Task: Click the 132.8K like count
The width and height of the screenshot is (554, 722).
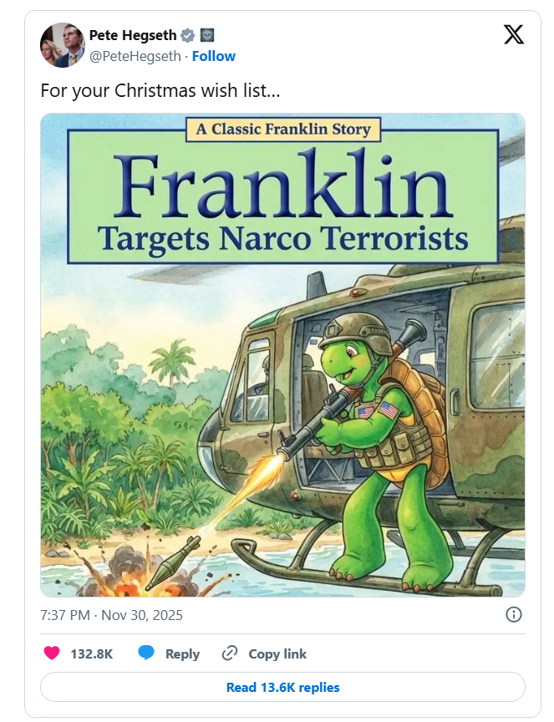Action: point(91,654)
